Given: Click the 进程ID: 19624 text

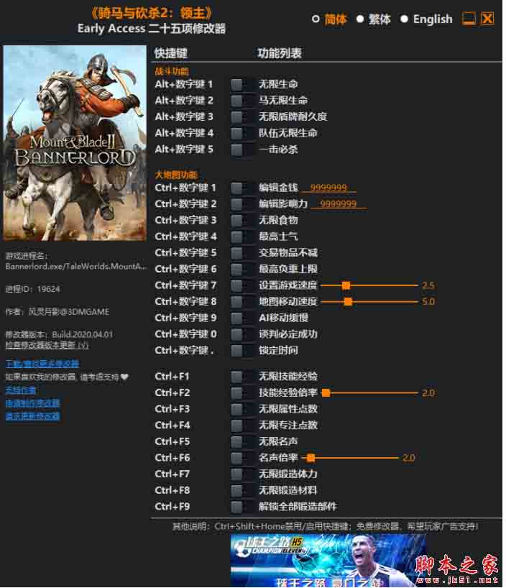Looking at the screenshot, I should coord(32,289).
